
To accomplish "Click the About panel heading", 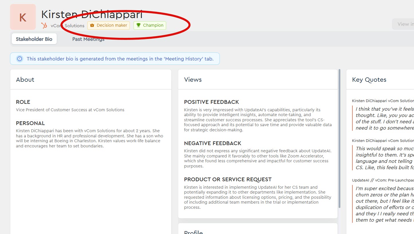I will [x=25, y=80].
